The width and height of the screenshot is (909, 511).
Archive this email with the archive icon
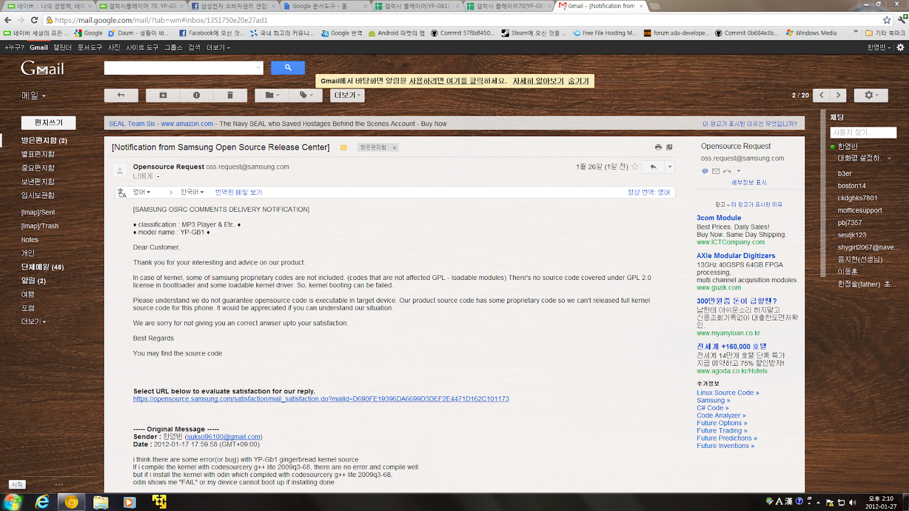[163, 95]
